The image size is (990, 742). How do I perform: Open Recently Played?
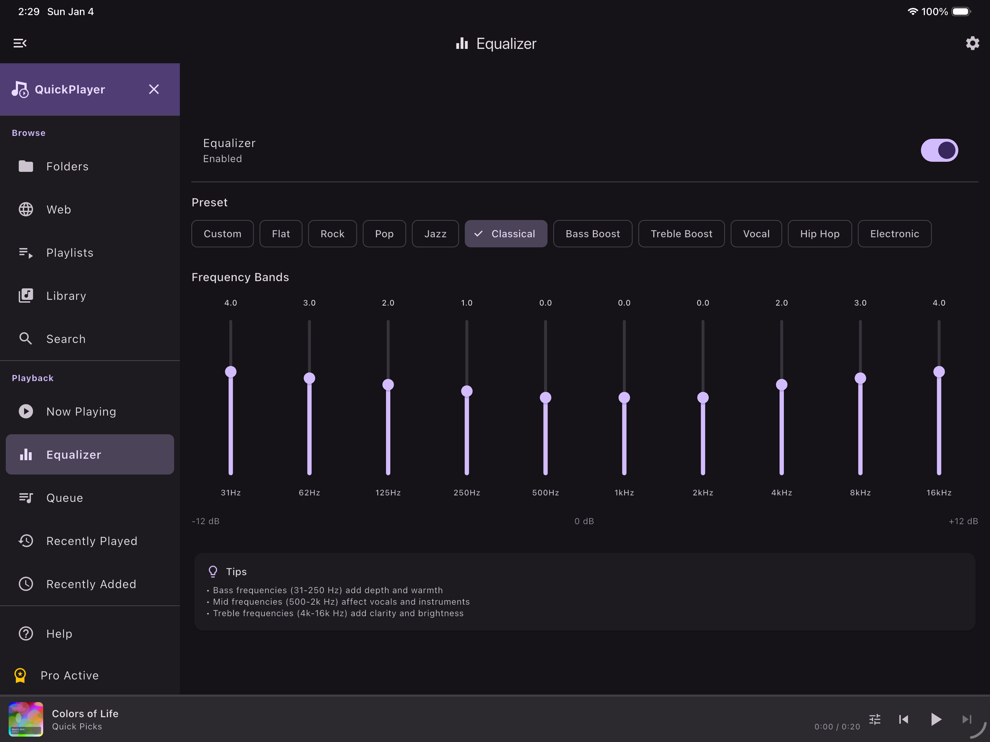click(91, 541)
